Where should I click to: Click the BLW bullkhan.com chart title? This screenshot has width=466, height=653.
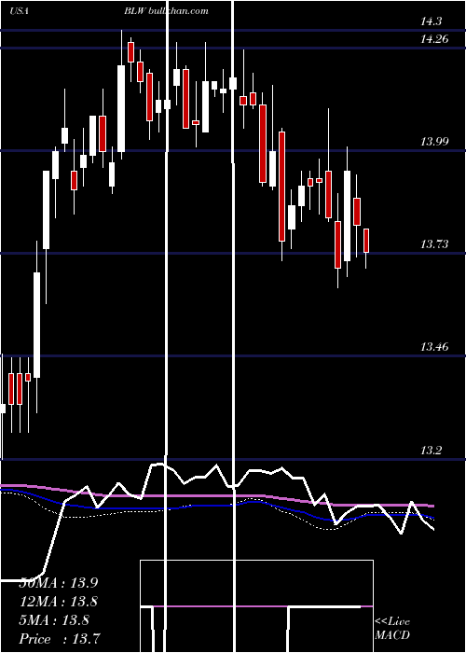point(166,11)
